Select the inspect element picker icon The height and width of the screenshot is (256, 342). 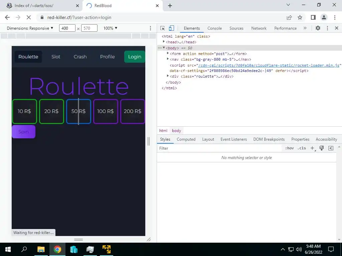pyautogui.click(x=162, y=28)
